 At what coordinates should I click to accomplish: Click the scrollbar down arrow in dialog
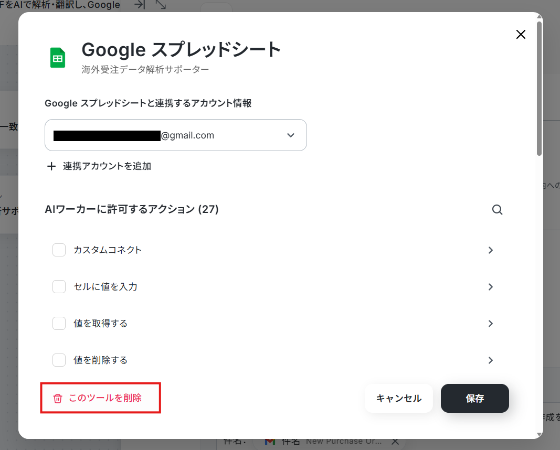click(540, 434)
